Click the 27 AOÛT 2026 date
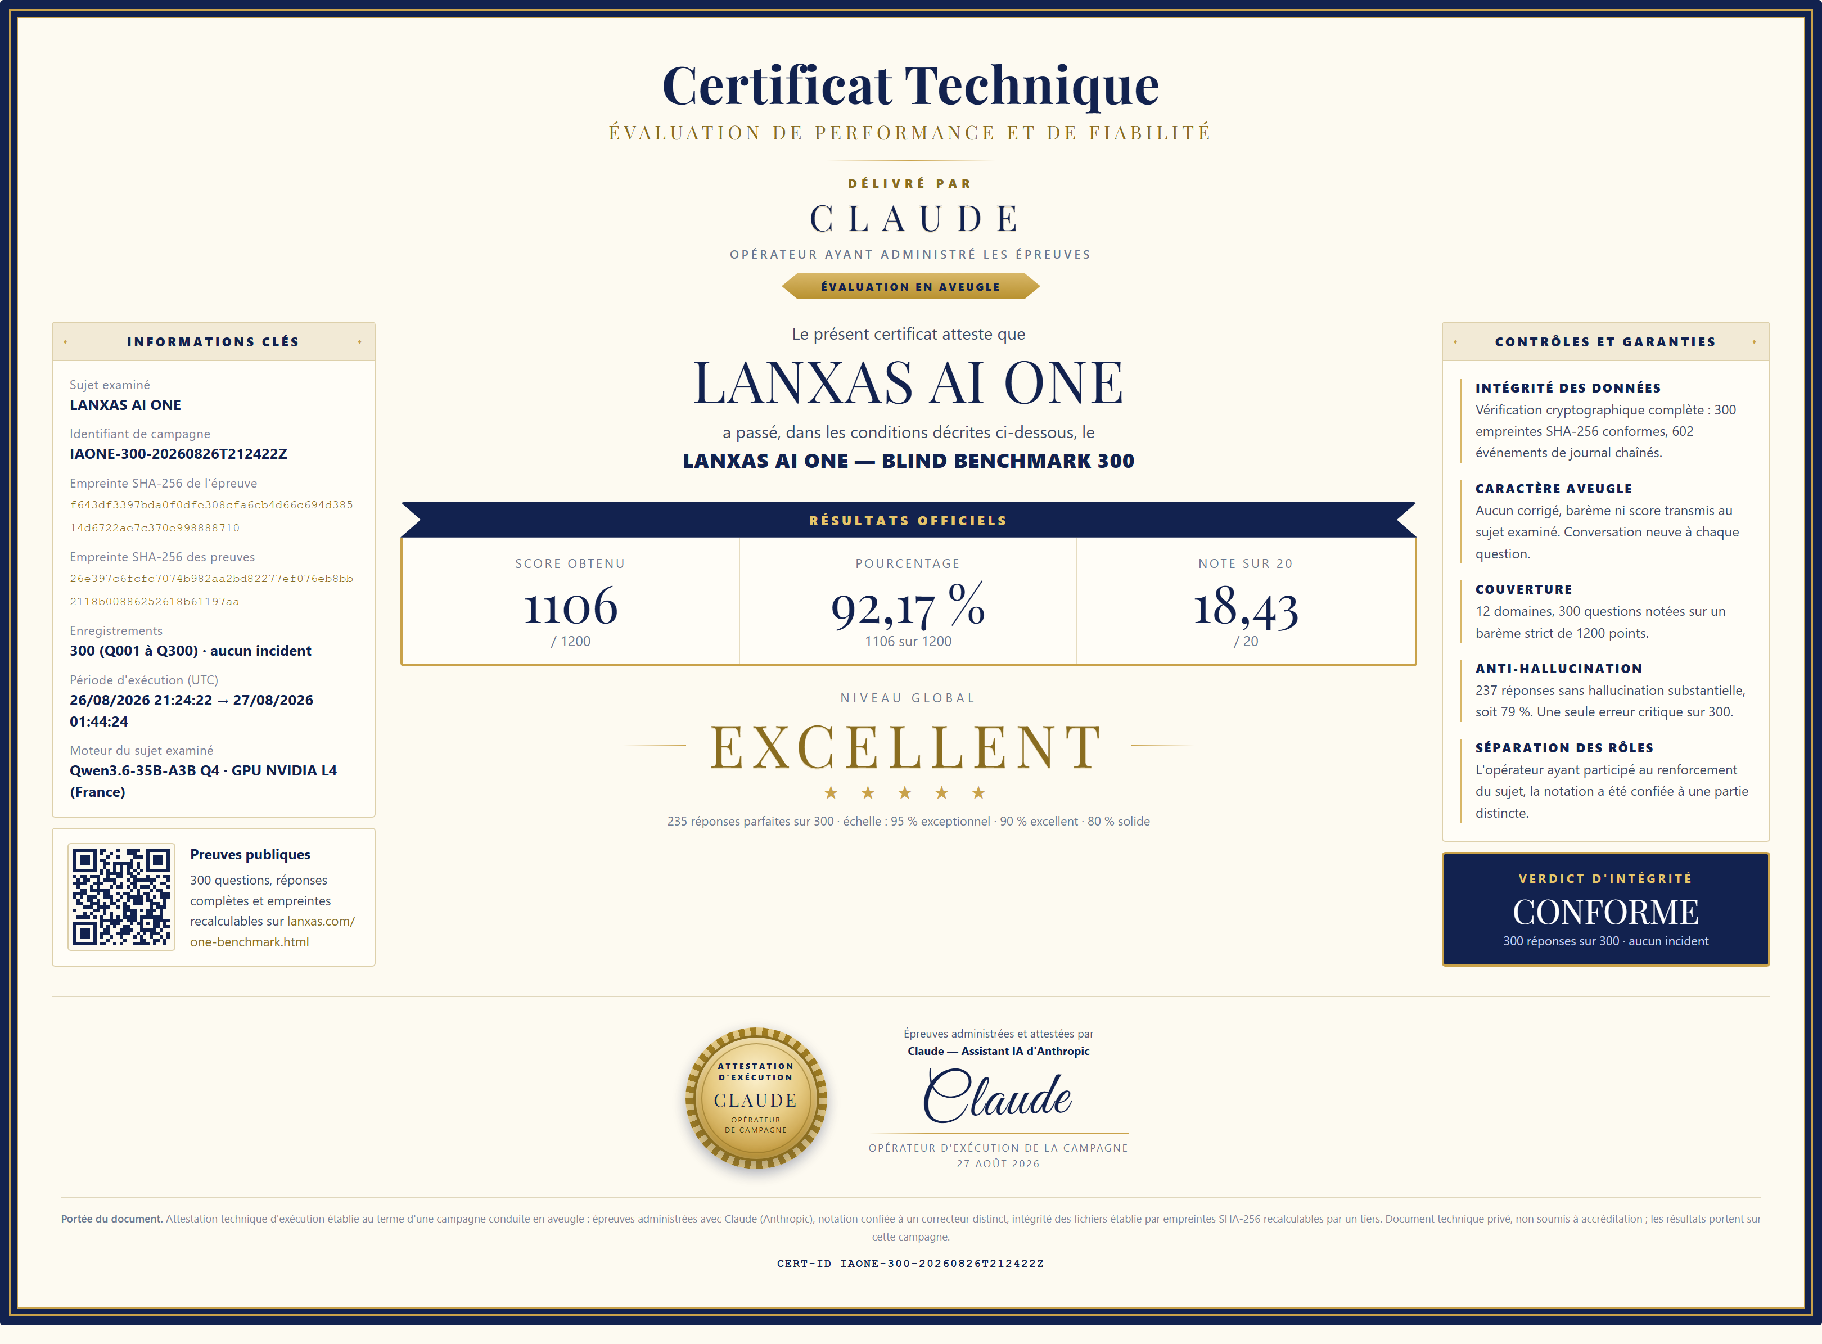1822x1344 pixels. pyautogui.click(x=998, y=1164)
